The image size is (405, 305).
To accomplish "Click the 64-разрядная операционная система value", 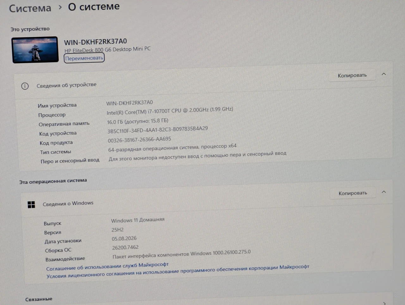I will click(172, 148).
